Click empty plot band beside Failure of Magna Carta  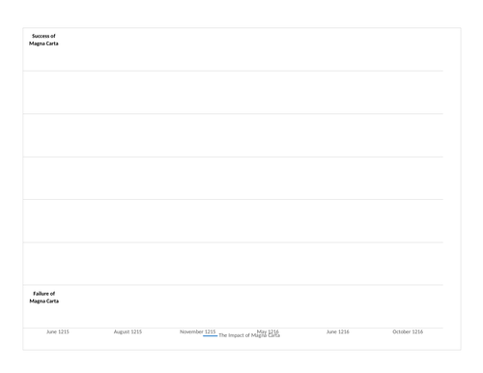point(251,306)
